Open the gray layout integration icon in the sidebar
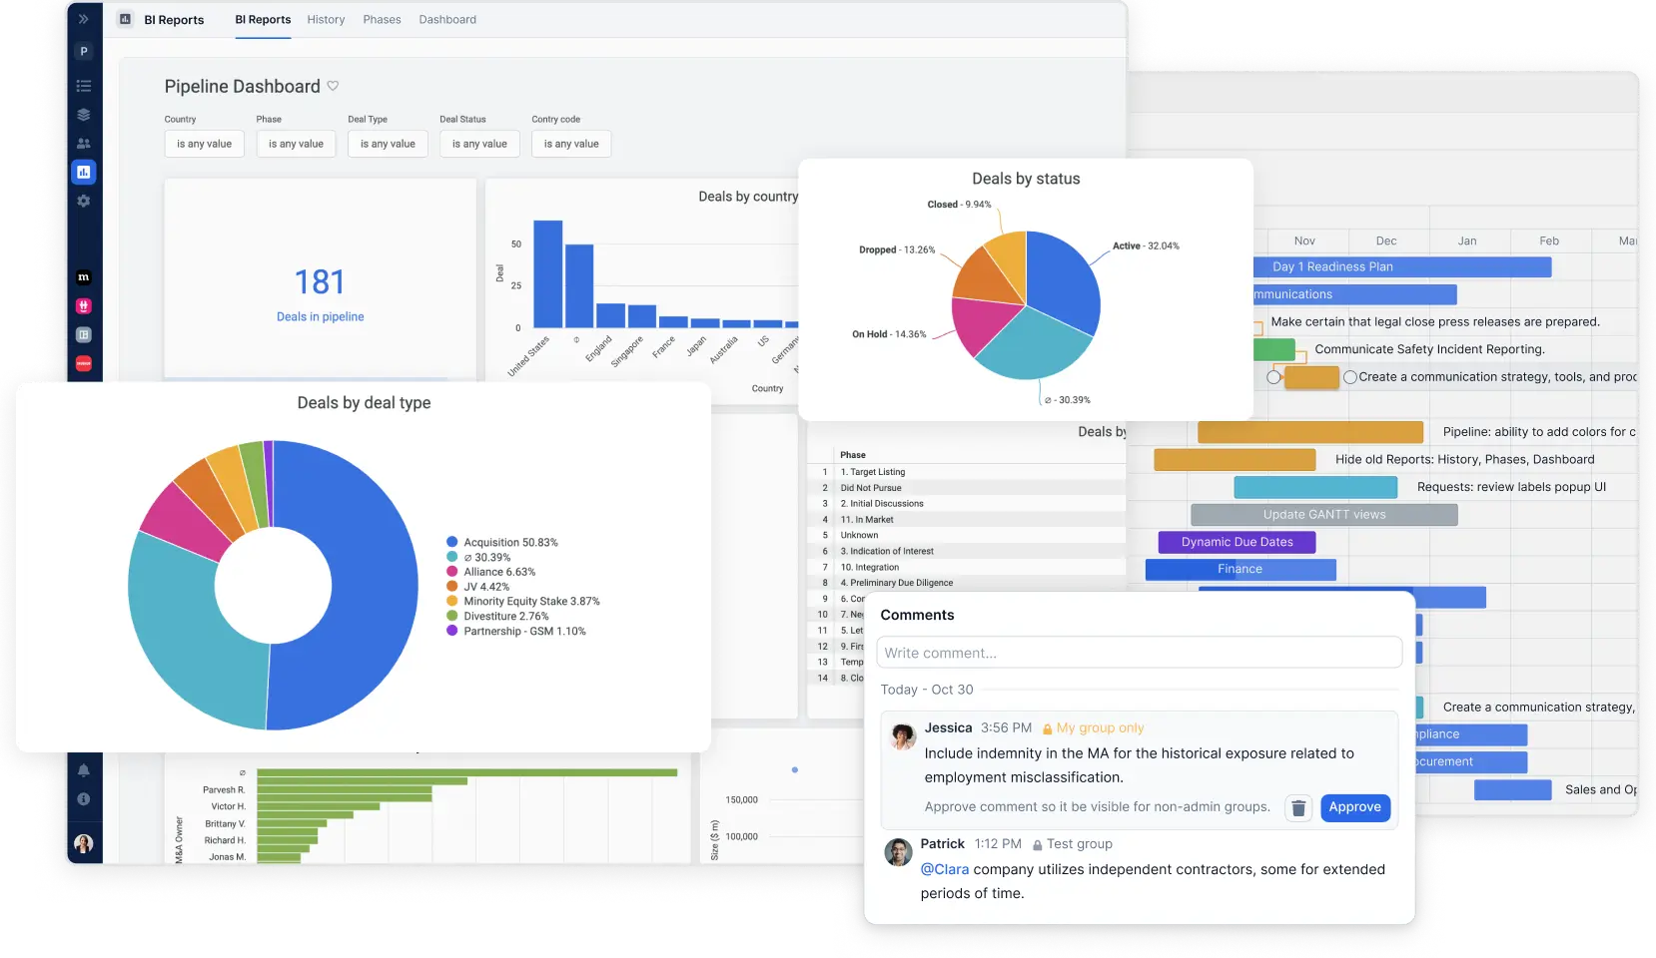 [x=84, y=334]
